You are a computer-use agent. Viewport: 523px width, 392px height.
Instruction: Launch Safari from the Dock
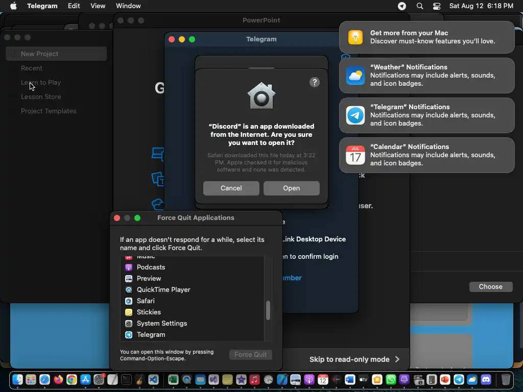[x=45, y=379]
